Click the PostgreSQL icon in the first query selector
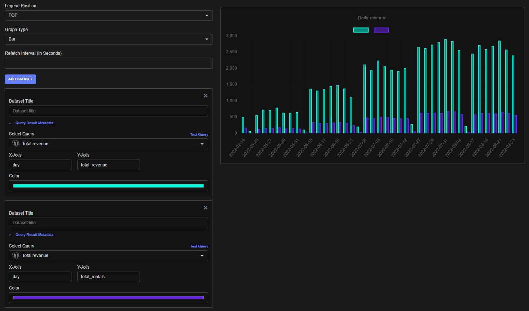The width and height of the screenshot is (529, 311). click(16, 144)
